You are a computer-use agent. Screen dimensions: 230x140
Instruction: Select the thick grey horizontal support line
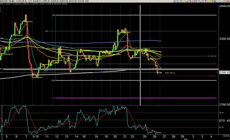[x=111, y=69]
